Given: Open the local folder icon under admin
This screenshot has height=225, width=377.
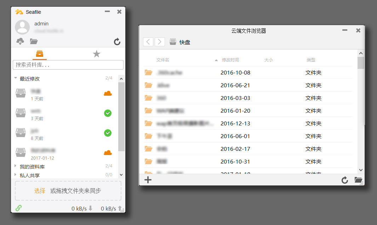Looking at the screenshot, I should [34, 42].
